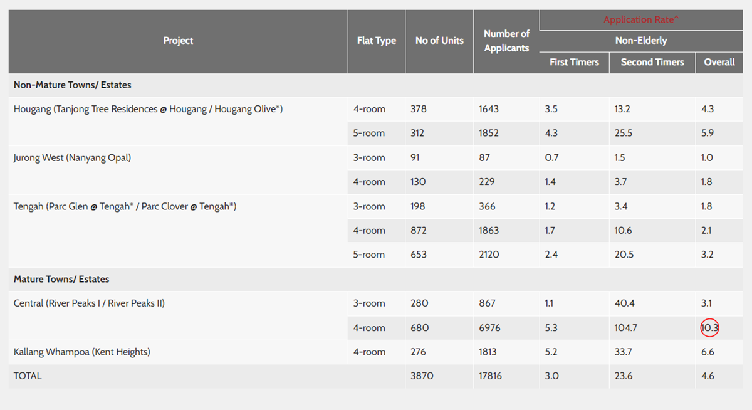Click overall rate 3.2 for Tengah 5-room
Screen dimensions: 752x410
click(x=708, y=255)
